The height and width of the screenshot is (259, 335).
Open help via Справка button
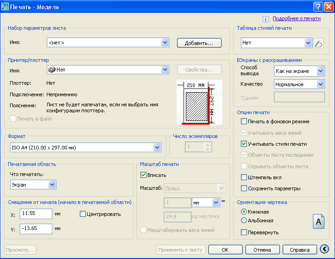coord(300,250)
